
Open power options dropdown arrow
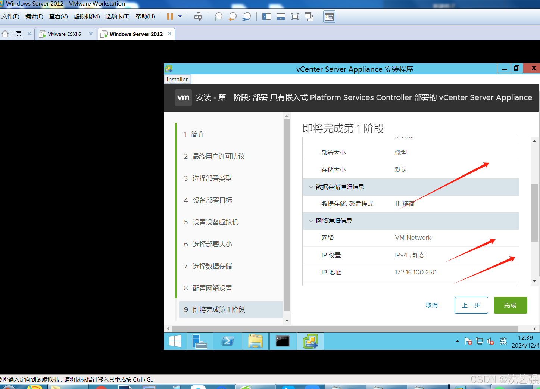[180, 16]
